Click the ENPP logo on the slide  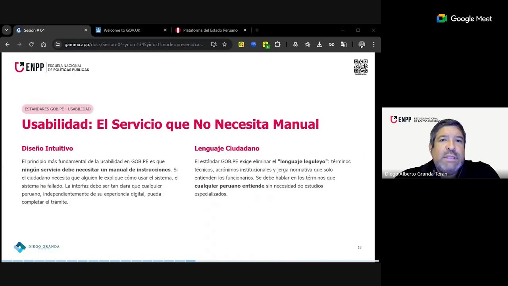point(52,67)
